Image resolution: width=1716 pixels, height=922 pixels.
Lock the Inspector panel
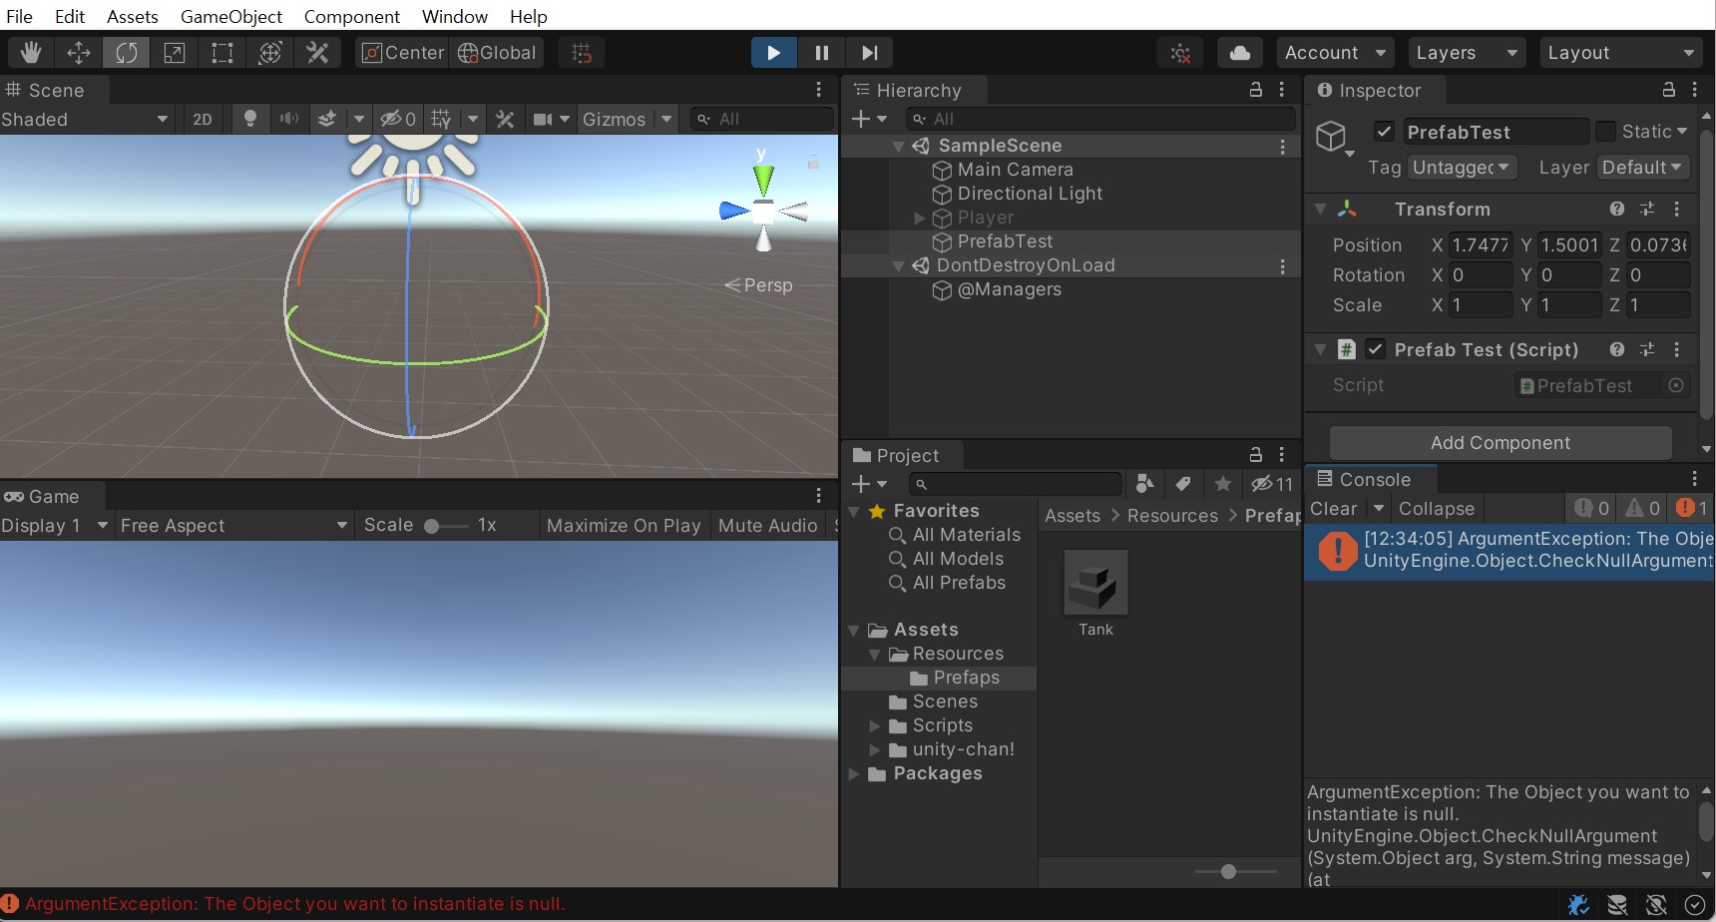(x=1668, y=90)
